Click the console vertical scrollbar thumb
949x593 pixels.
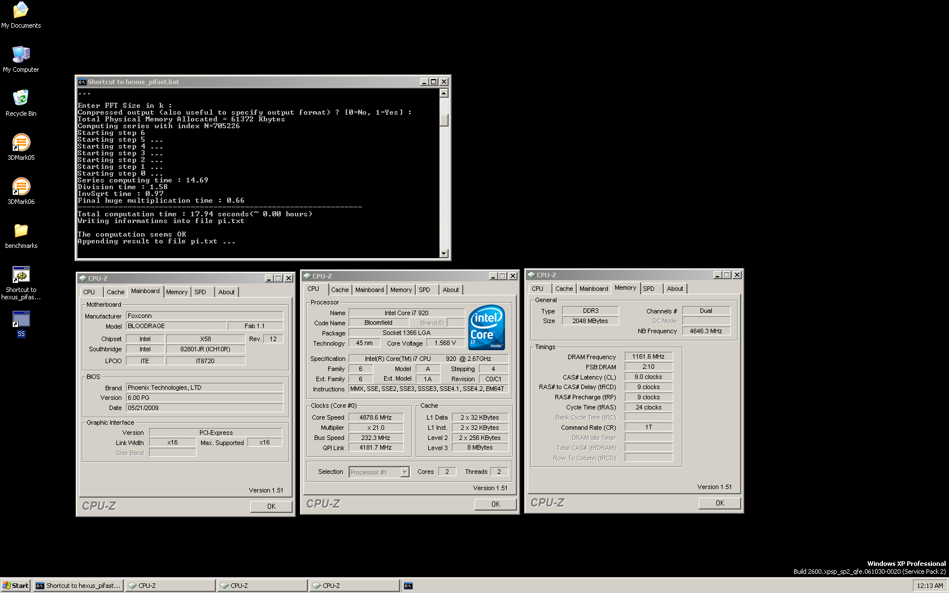click(444, 120)
